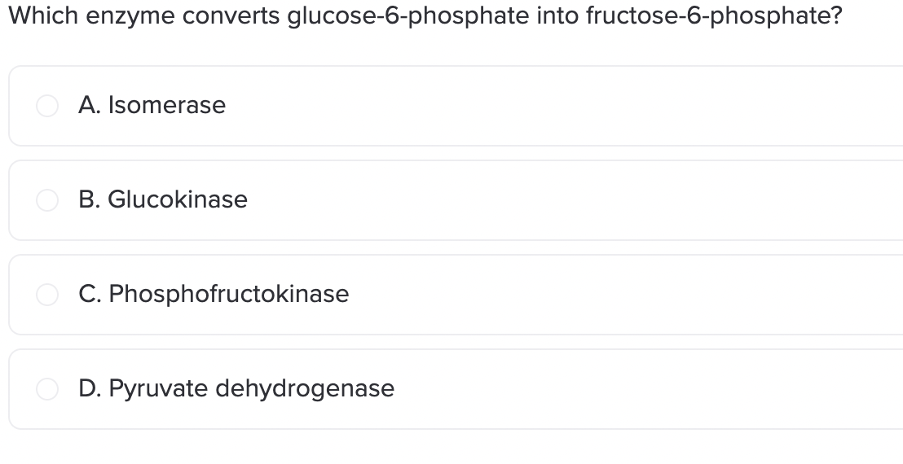Click the word 'converts' in the question
Viewport: 903px width, 464px height.
click(231, 16)
